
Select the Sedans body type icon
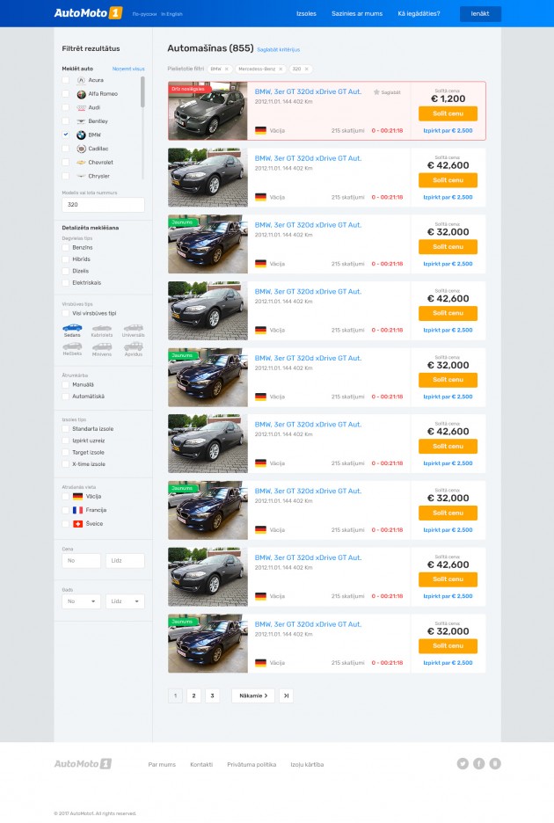coord(72,328)
